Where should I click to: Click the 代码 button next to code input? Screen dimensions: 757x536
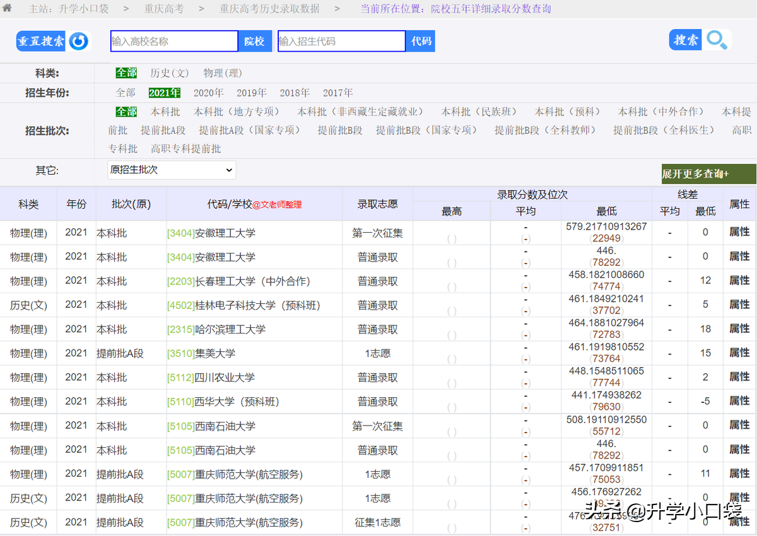(420, 40)
